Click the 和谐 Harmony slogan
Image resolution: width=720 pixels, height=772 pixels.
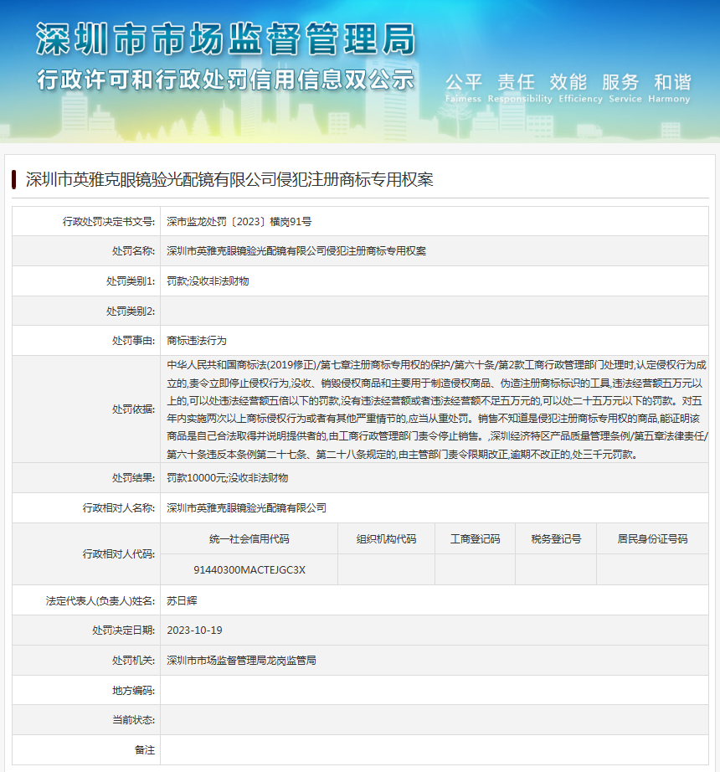pos(669,88)
